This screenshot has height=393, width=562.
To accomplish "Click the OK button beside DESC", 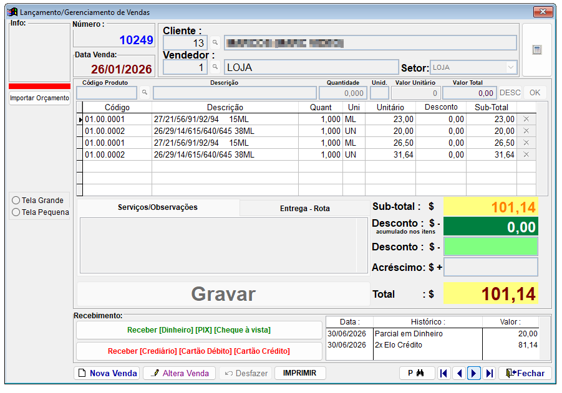I will point(535,93).
